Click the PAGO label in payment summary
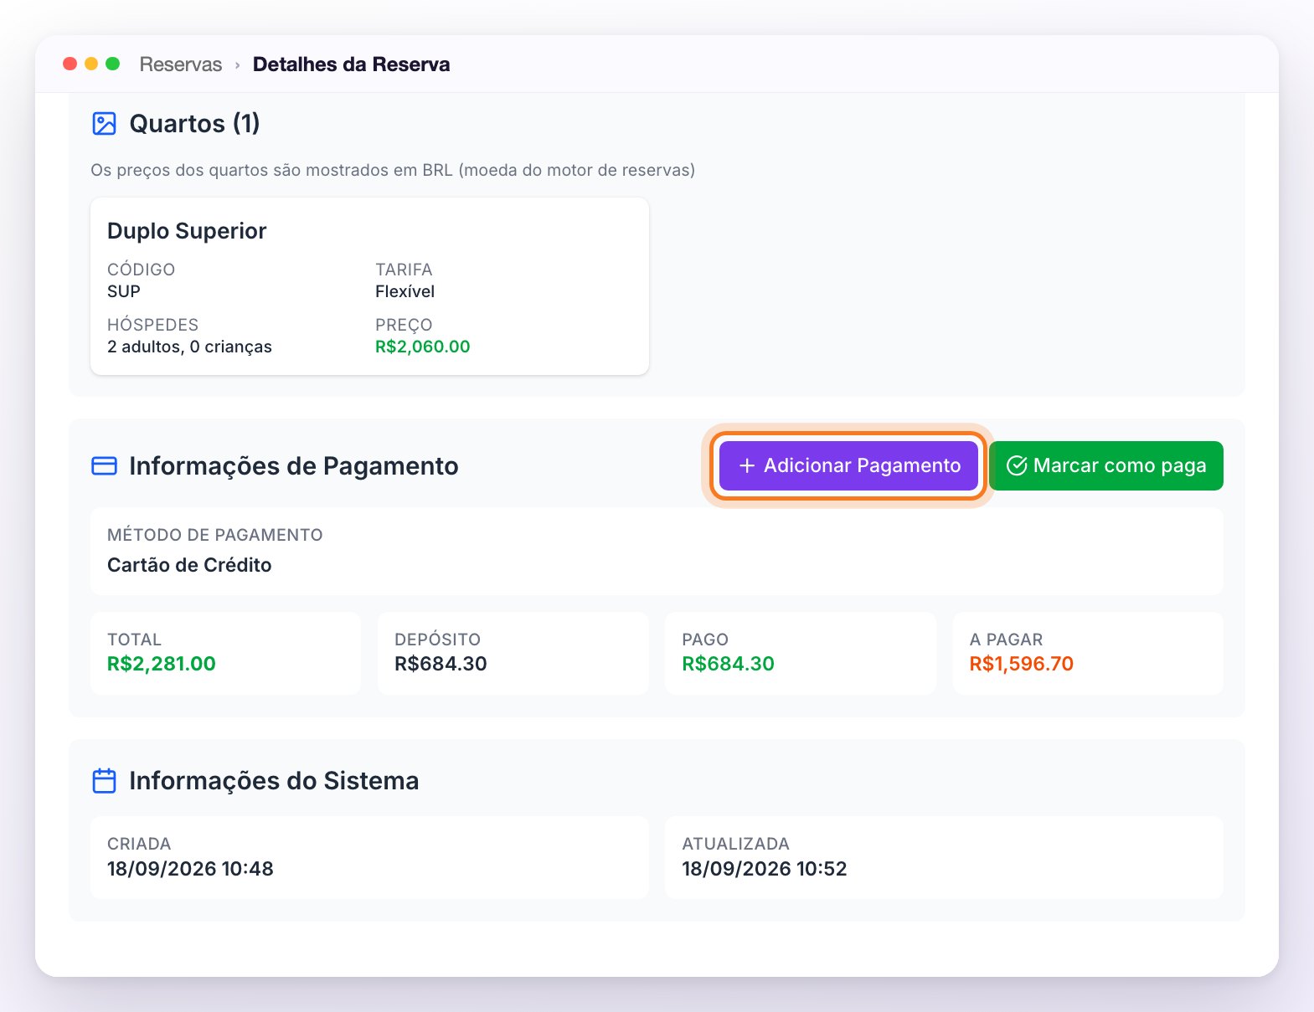The width and height of the screenshot is (1314, 1012). click(705, 640)
